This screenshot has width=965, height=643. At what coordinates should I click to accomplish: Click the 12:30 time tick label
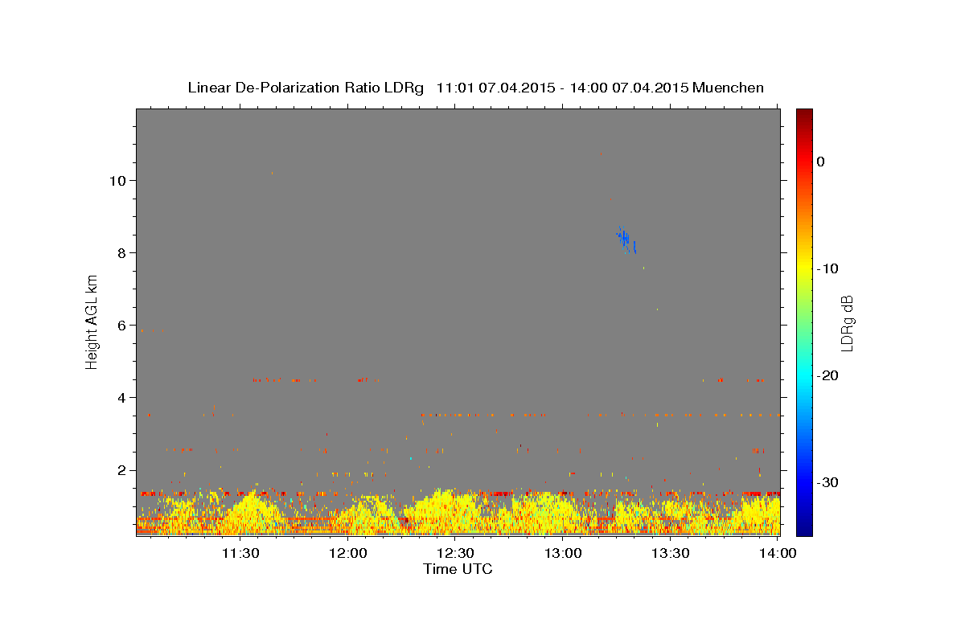[456, 553]
